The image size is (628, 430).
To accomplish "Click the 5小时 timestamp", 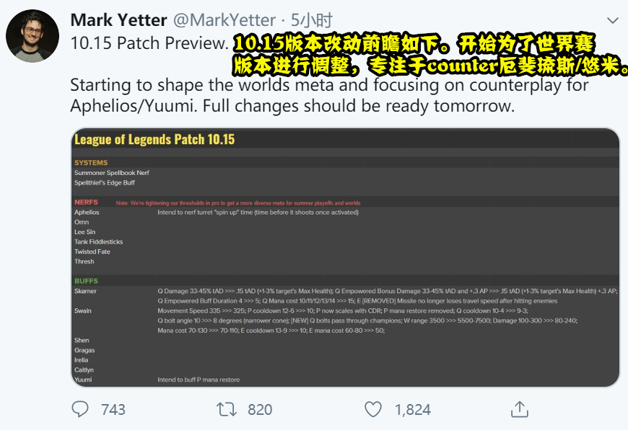I will 312,20.
